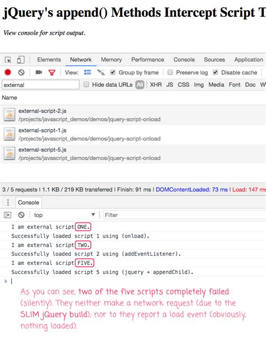The height and width of the screenshot is (342, 266).
Task: Enable Preserve log checkbox
Action: 170,72
